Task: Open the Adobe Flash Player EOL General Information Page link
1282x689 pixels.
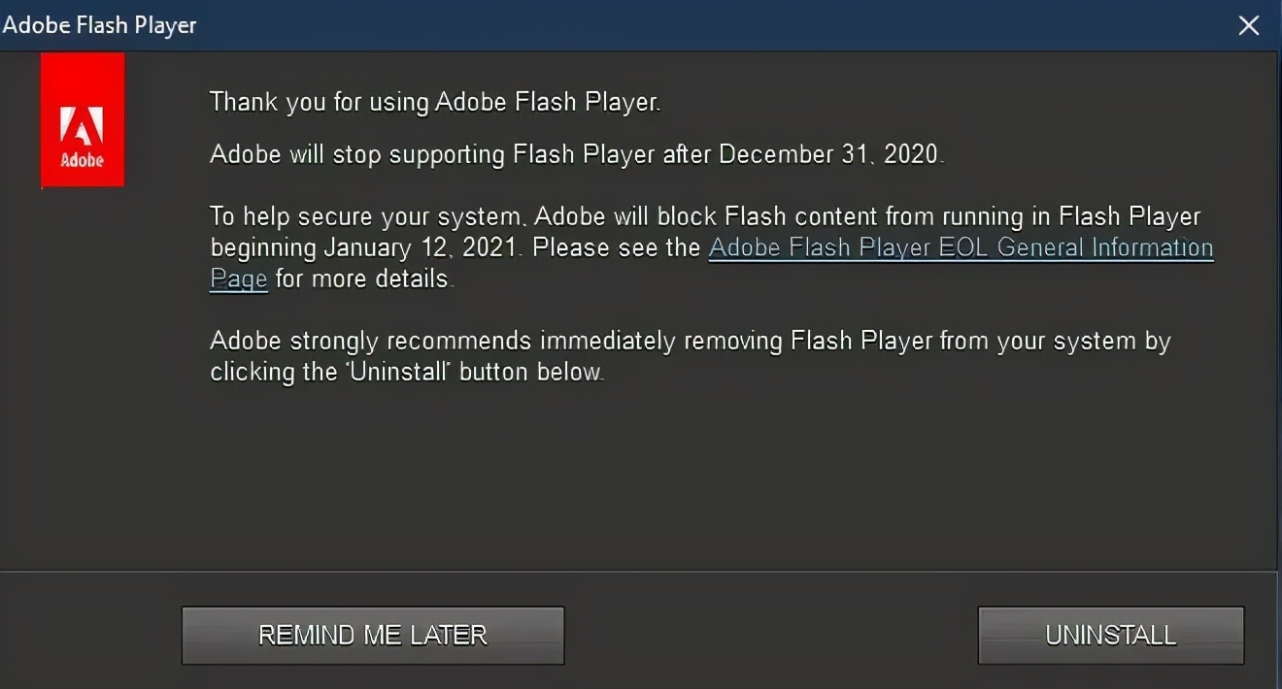Action: tap(961, 247)
